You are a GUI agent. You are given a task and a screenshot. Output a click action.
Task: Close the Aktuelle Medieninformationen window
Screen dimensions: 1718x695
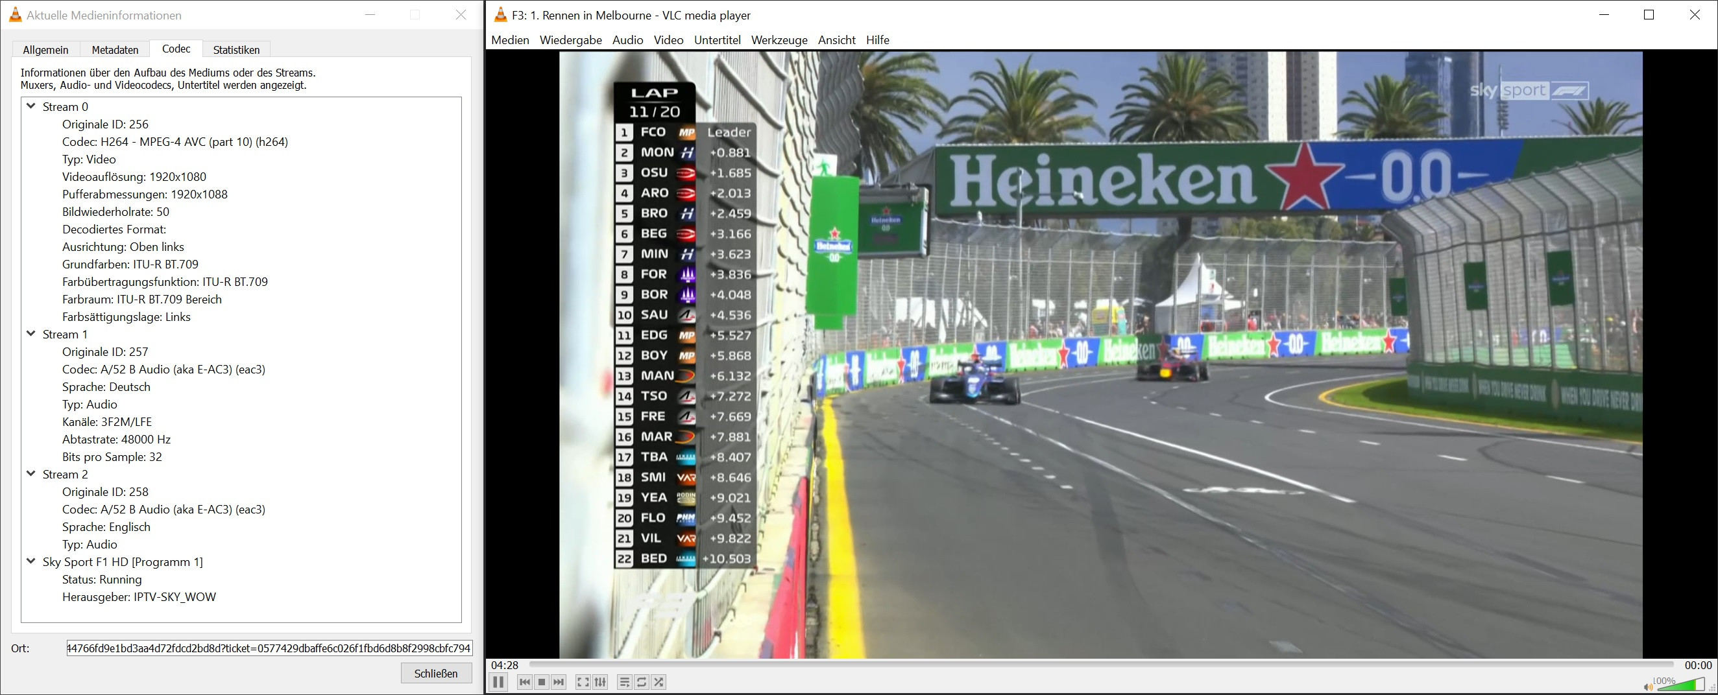[x=461, y=15]
